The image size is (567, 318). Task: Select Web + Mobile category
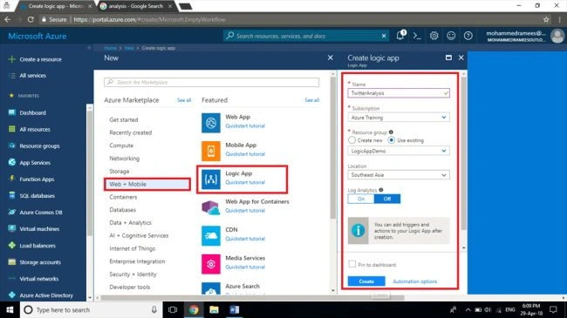click(147, 185)
